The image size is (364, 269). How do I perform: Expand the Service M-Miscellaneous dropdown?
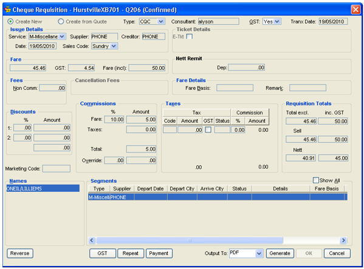tap(62, 36)
